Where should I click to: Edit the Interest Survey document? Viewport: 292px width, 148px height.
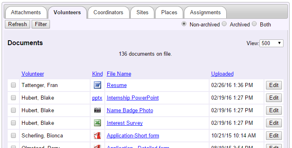click(274, 123)
